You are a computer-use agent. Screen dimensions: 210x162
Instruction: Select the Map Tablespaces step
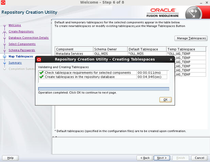pyautogui.click(x=21, y=56)
